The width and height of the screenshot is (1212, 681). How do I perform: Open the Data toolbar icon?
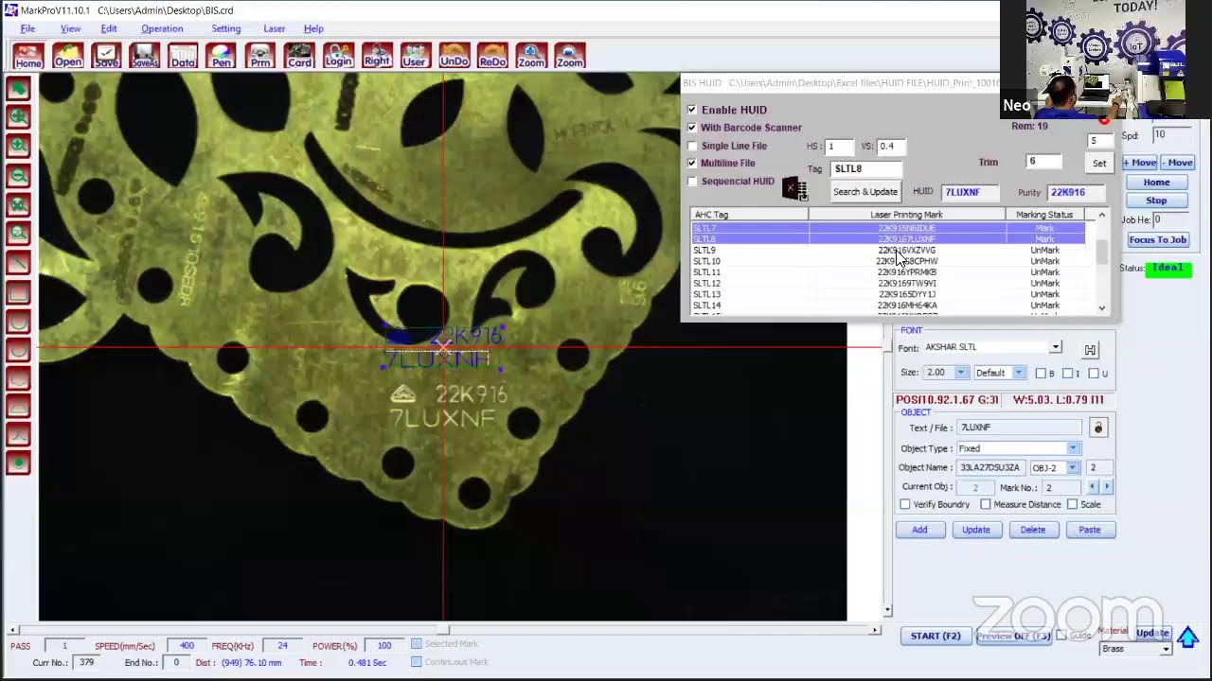(x=183, y=56)
